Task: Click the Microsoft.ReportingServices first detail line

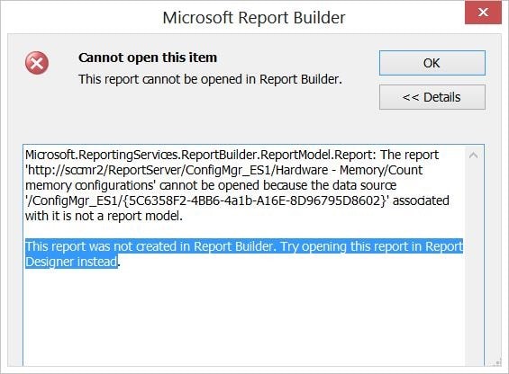Action: pos(232,155)
